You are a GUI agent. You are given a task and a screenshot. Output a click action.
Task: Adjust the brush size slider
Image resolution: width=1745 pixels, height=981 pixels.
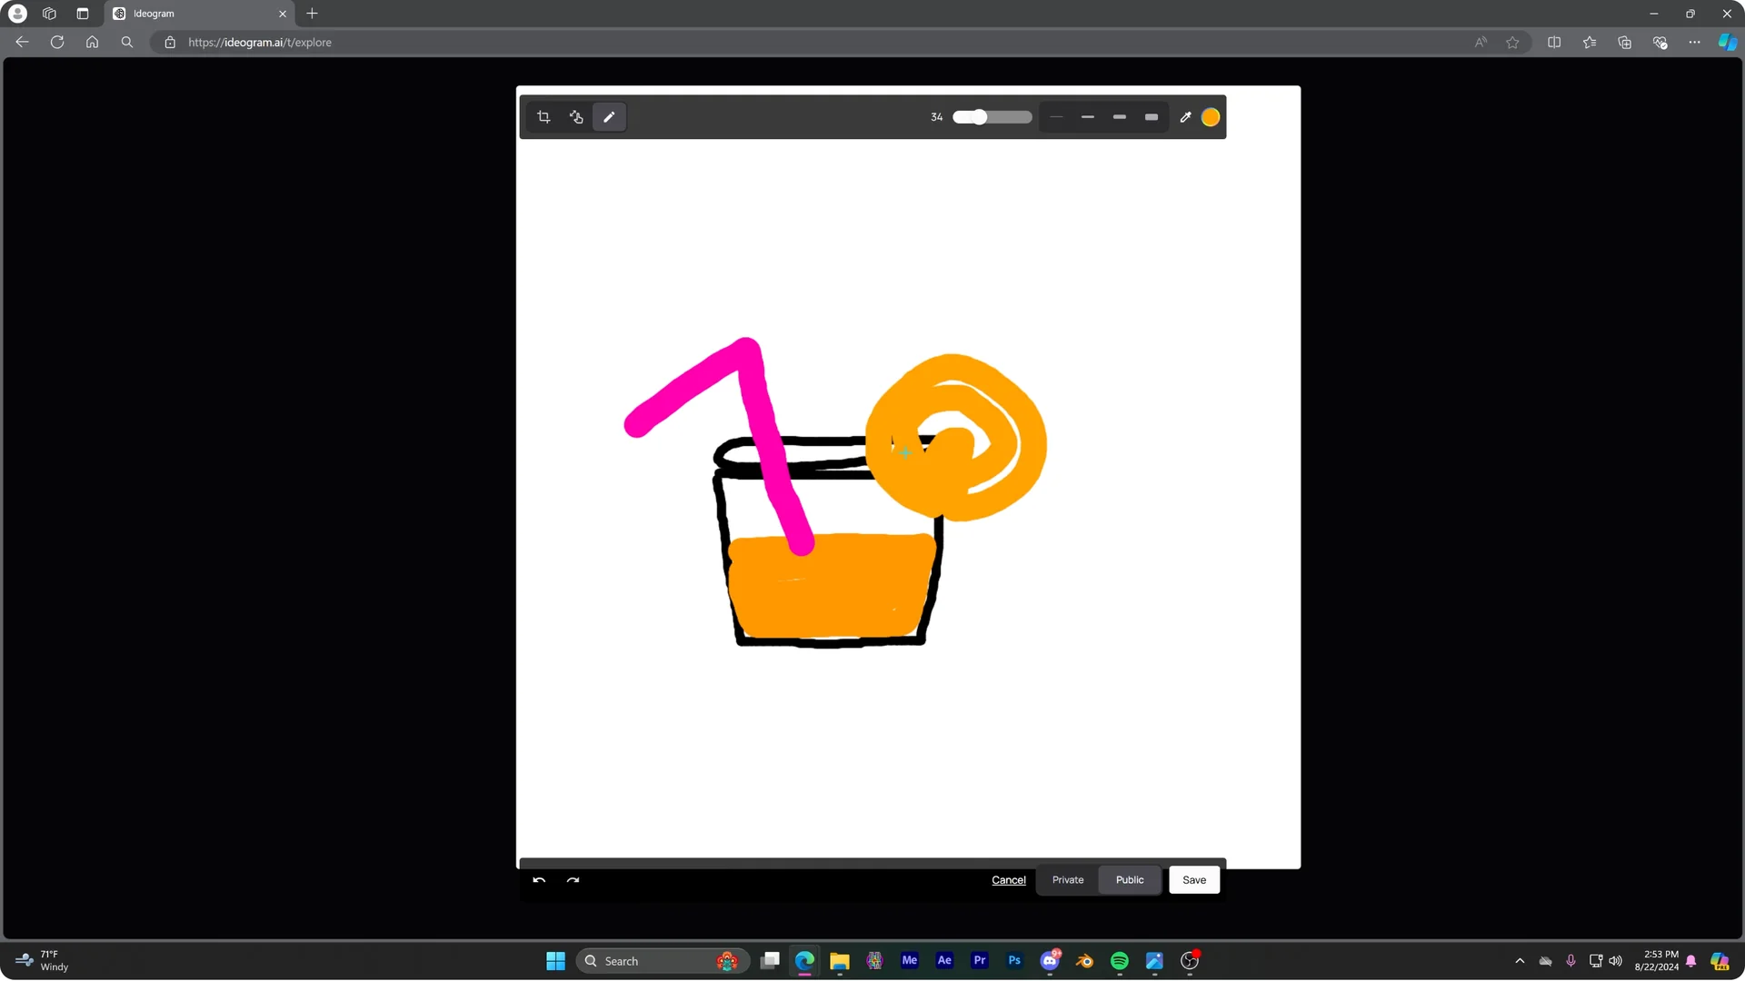coord(977,116)
